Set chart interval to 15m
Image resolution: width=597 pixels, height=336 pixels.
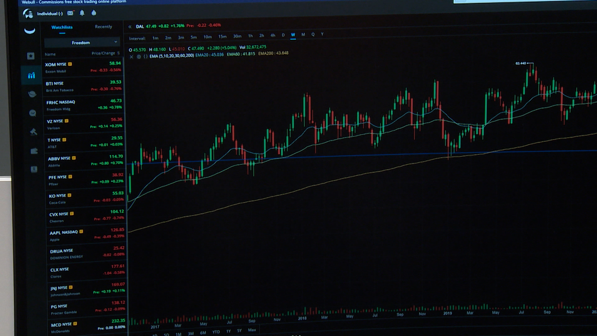coord(222,37)
